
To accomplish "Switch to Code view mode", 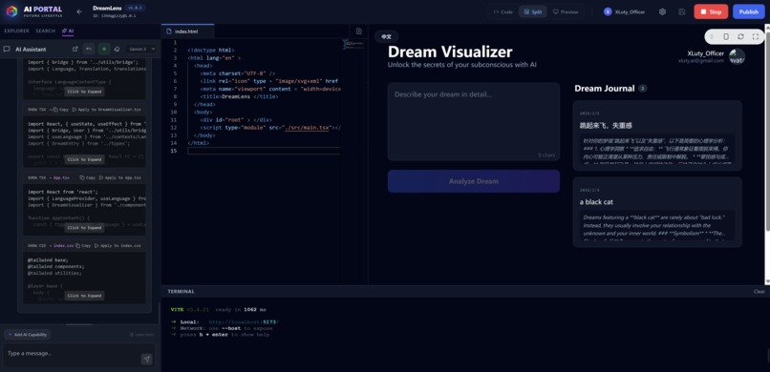I will point(503,11).
